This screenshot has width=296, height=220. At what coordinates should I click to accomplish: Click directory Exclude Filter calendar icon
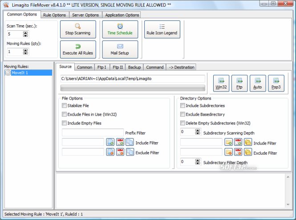238,152
